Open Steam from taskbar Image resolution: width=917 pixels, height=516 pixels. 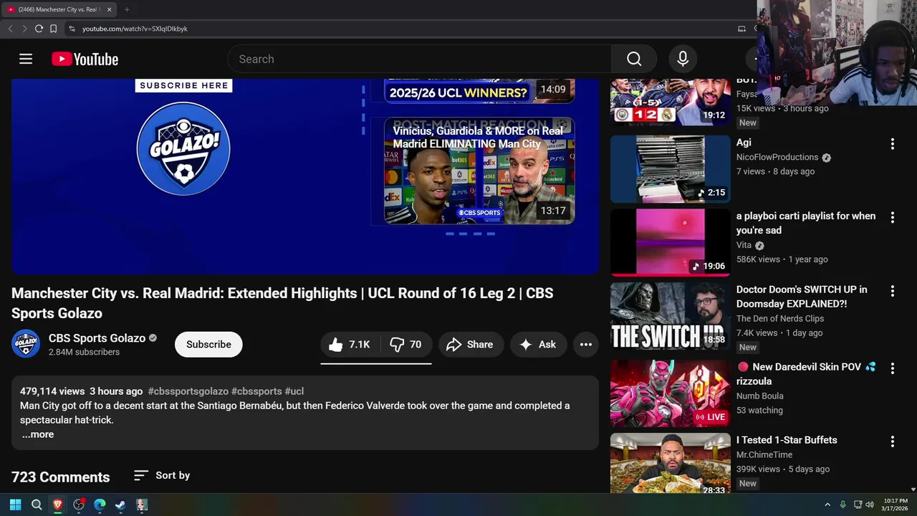coord(120,505)
